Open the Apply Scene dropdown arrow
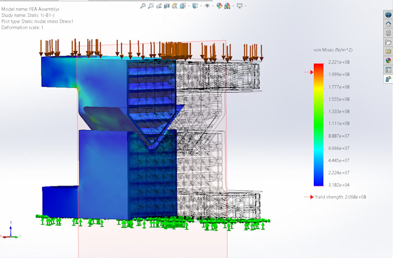Screen dimensions: 393x258 click(x=233, y=6)
